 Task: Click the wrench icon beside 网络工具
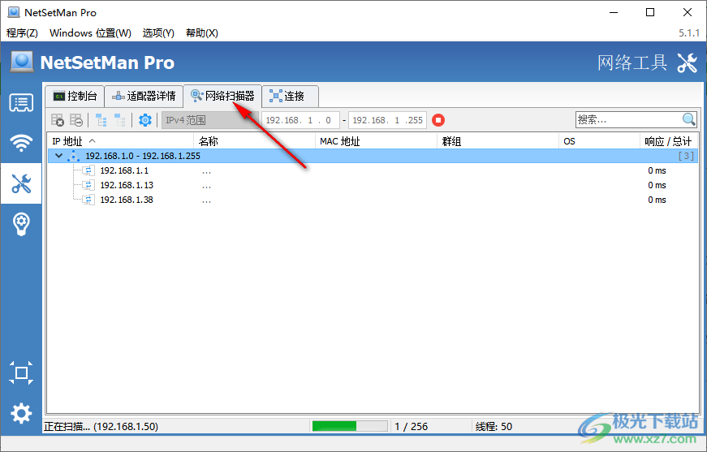tap(688, 62)
